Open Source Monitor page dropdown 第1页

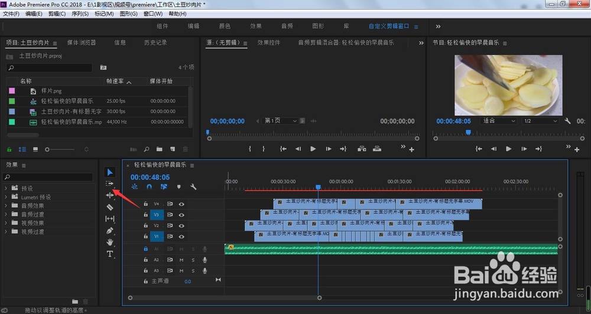[x=280, y=121]
